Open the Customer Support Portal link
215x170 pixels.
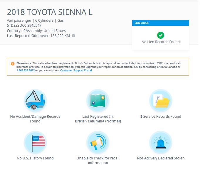[76, 70]
